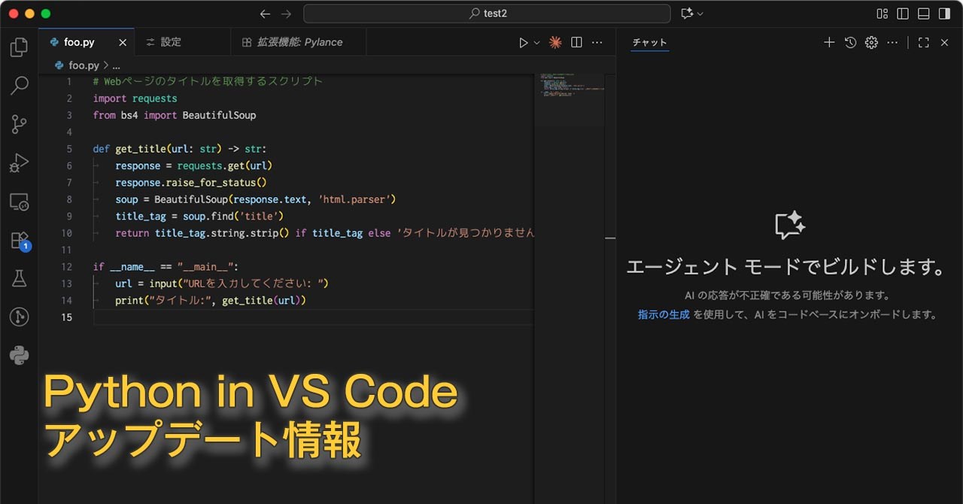Toggle the secondary side bar layout button
This screenshot has height=504, width=963.
click(944, 14)
